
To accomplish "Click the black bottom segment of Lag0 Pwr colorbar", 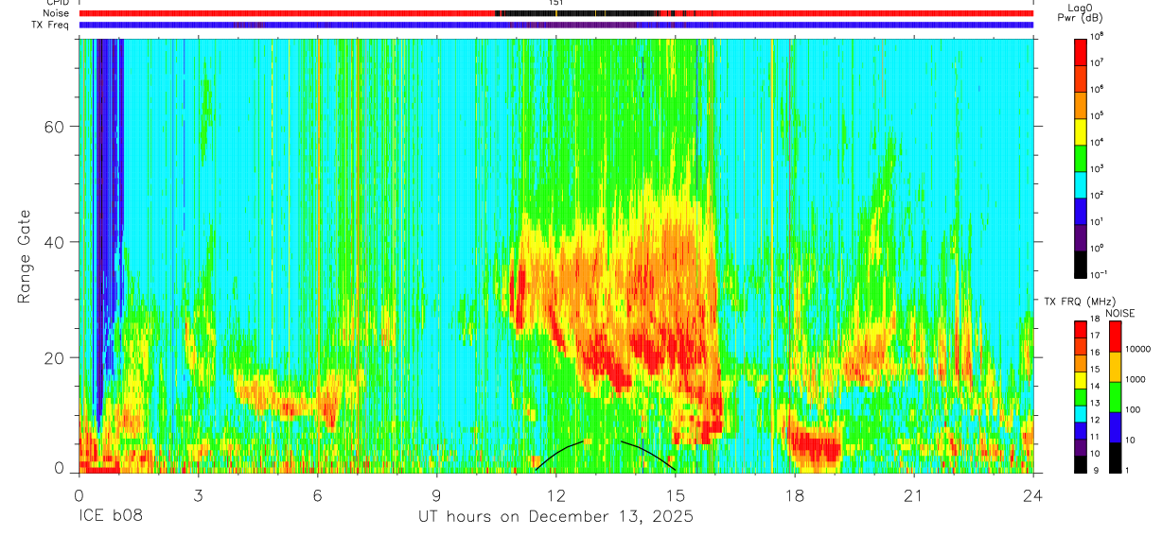I will pos(1081,263).
